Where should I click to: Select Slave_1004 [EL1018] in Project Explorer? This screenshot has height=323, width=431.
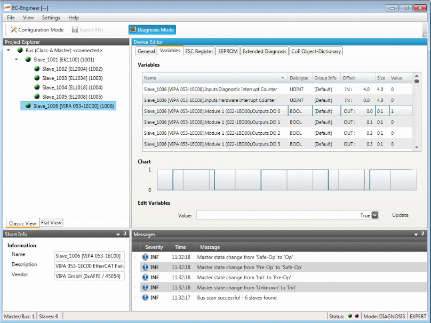coord(73,87)
